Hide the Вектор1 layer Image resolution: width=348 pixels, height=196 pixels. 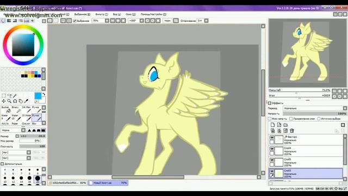pos(272,138)
